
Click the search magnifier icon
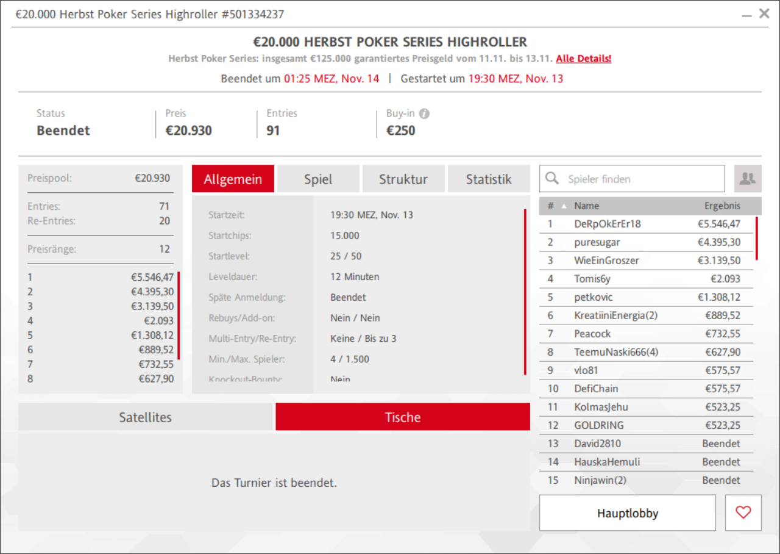(x=552, y=178)
